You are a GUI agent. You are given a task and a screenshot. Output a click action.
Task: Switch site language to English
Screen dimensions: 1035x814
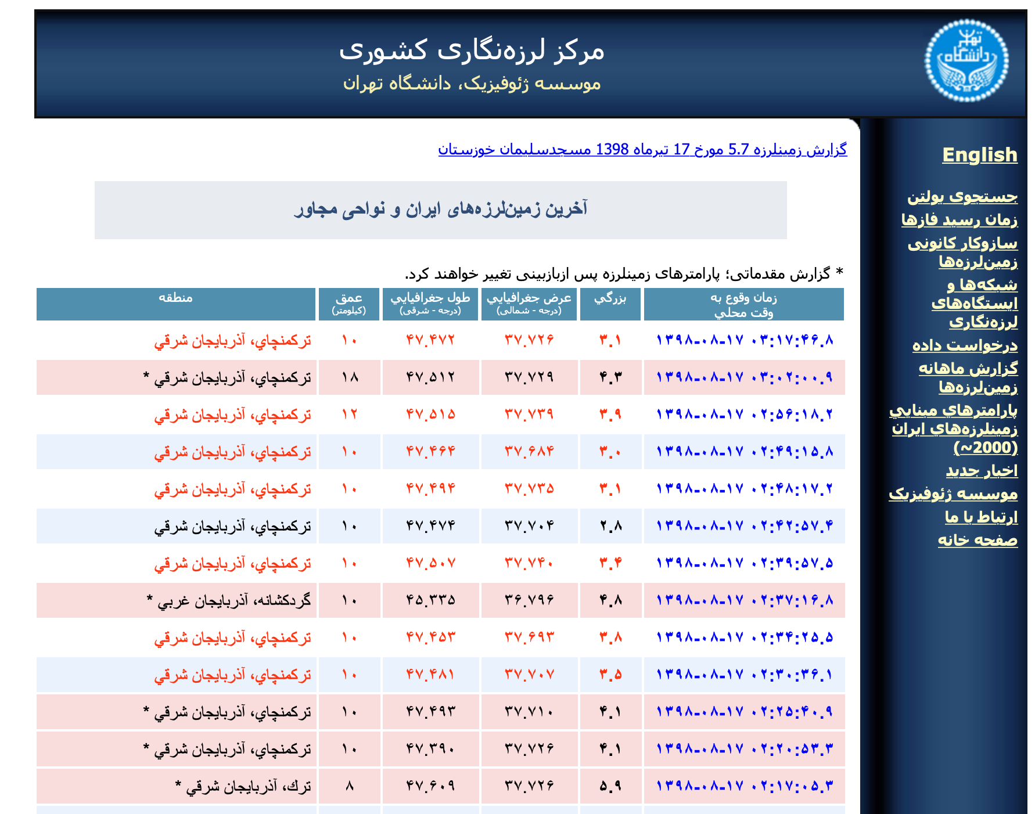coord(982,156)
